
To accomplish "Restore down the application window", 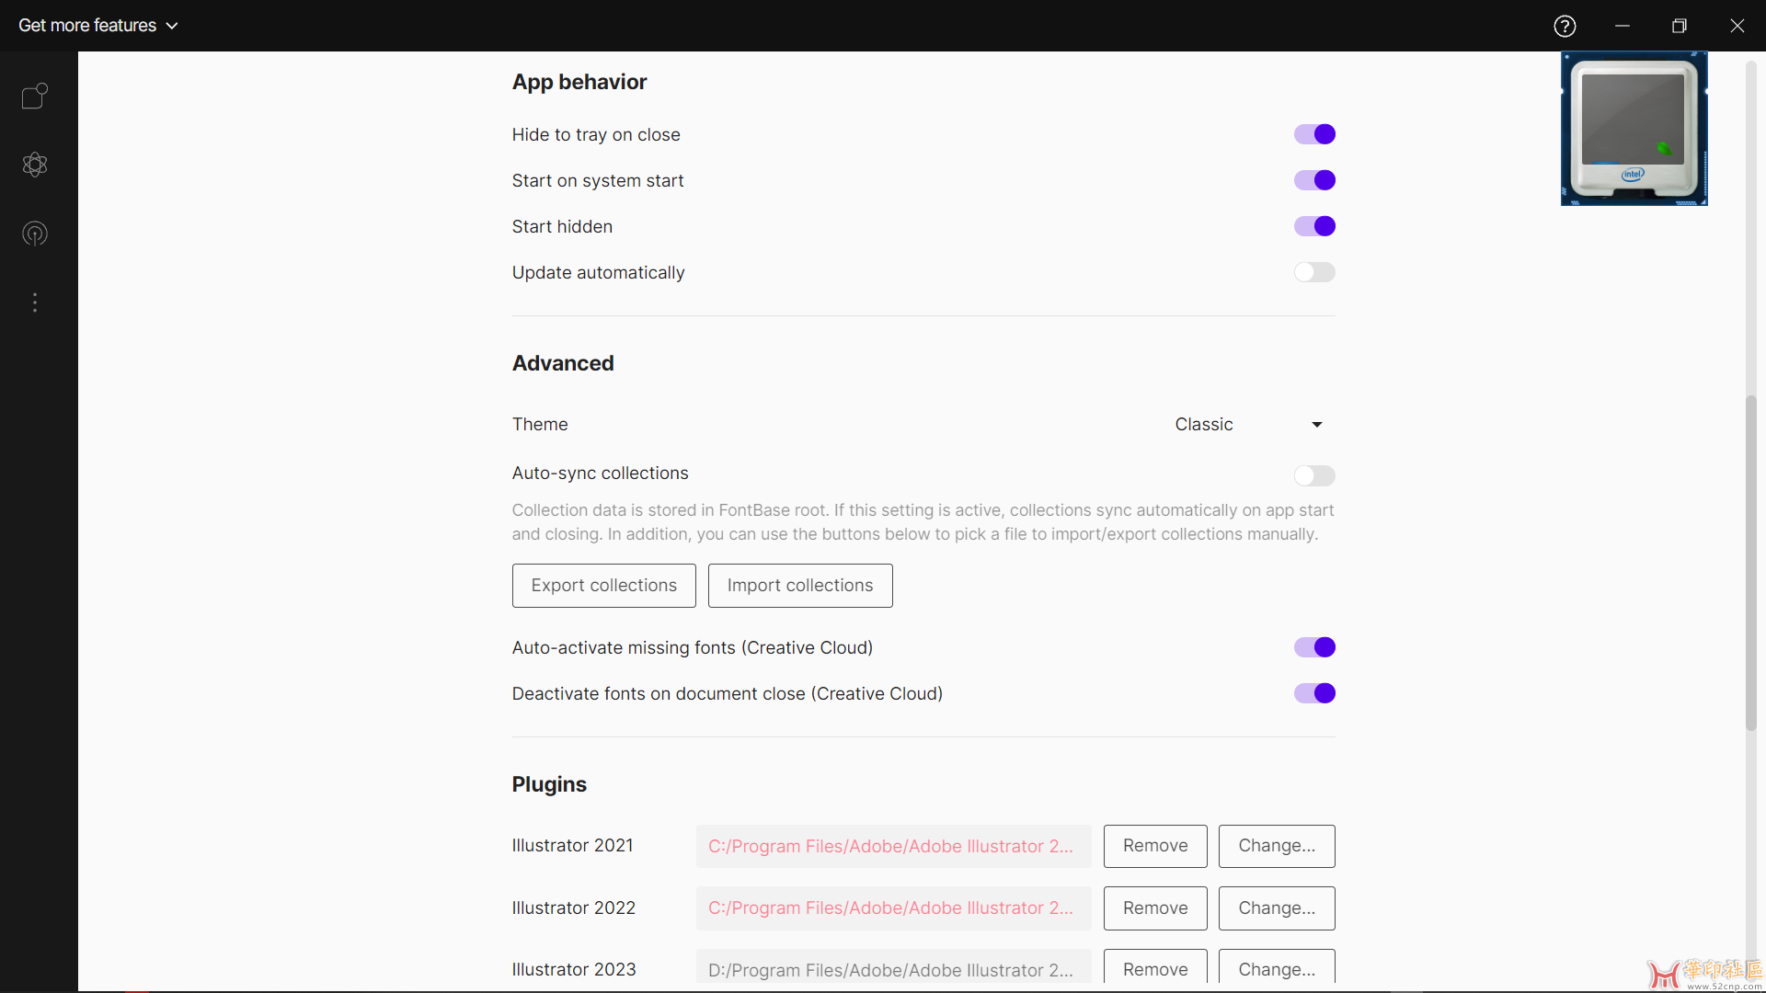I will tap(1680, 26).
